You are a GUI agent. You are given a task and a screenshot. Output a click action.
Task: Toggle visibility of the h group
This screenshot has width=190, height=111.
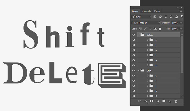point(134,91)
